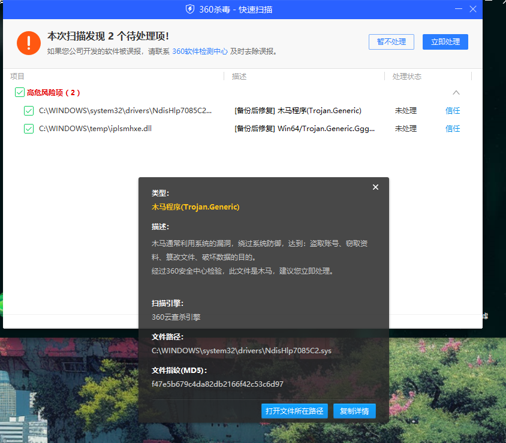
Task: Click the 360 shield logo in title bar
Action: click(x=189, y=10)
